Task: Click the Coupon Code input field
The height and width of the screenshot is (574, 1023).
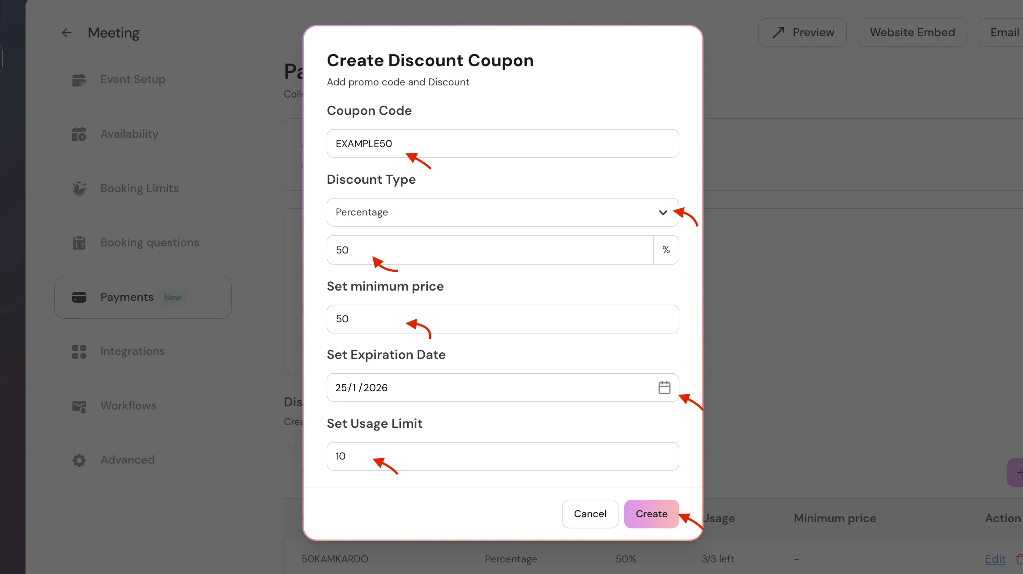Action: 502,143
